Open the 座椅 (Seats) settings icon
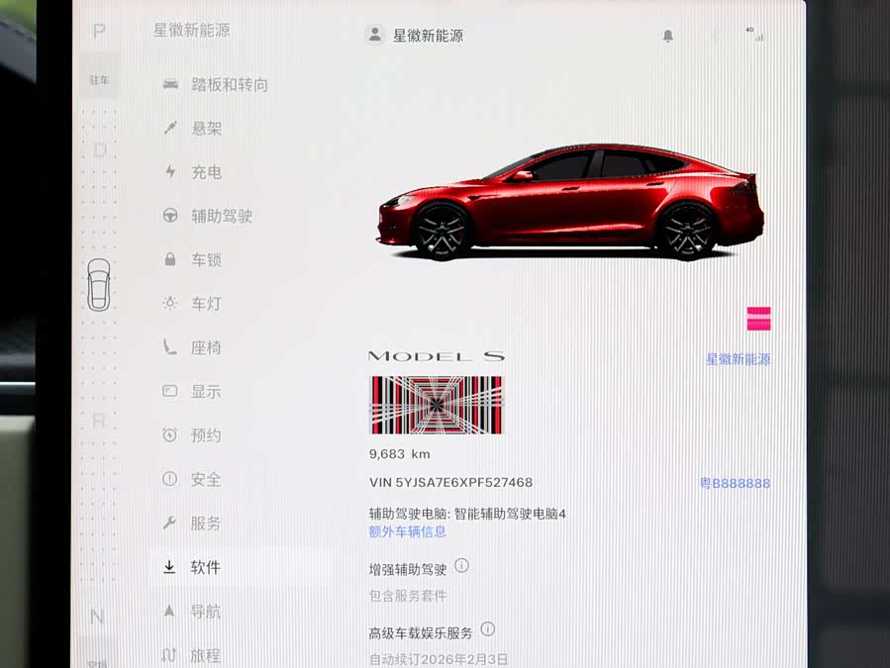The height and width of the screenshot is (668, 890). tap(170, 347)
